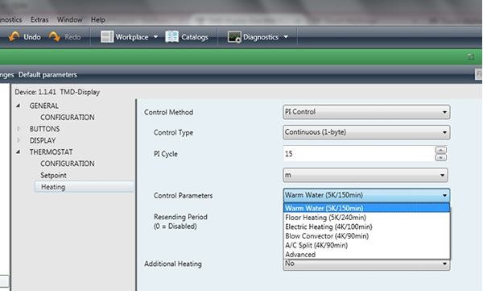Image resolution: width=483 pixels, height=291 pixels.
Task: Expand the DISPLAY tree node
Action: pyautogui.click(x=19, y=140)
